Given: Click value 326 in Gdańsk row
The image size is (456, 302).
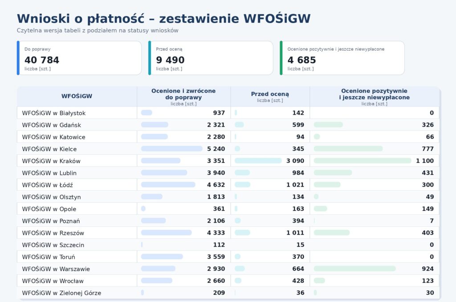Looking at the screenshot, I should click(428, 125).
